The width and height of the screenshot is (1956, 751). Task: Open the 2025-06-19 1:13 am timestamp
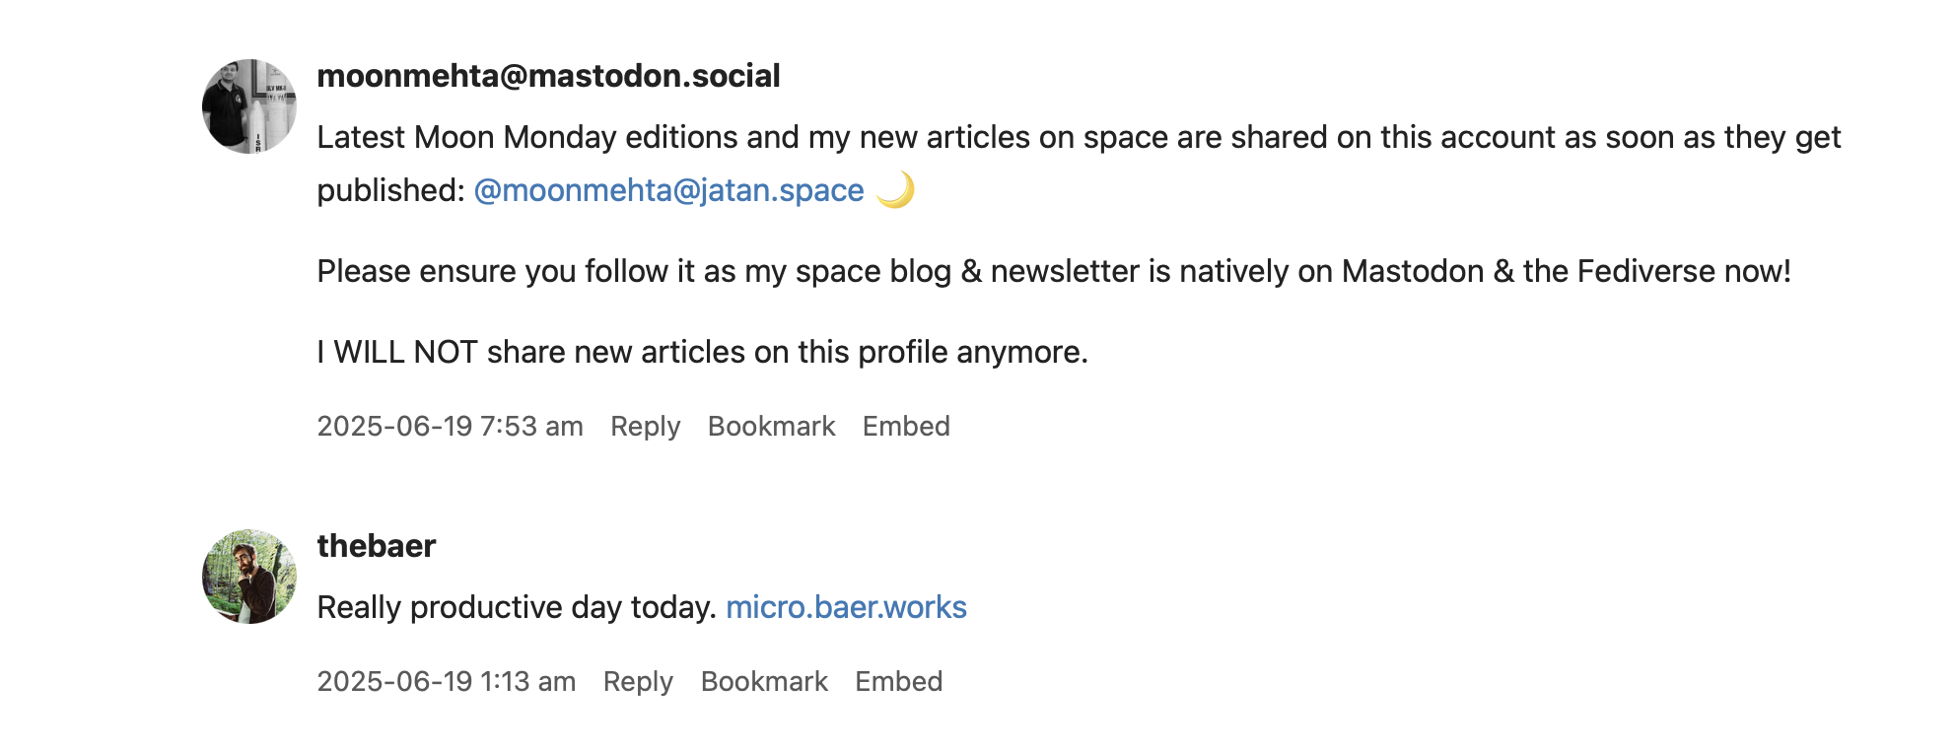coord(446,681)
